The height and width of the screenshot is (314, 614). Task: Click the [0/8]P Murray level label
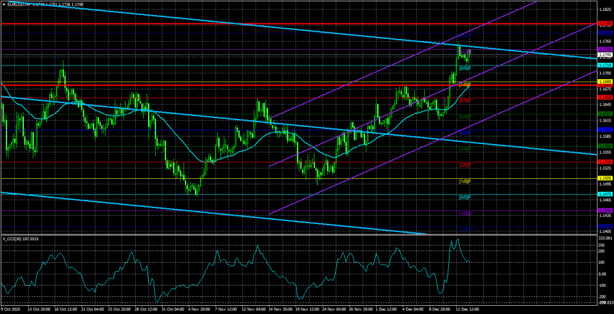[464, 197]
